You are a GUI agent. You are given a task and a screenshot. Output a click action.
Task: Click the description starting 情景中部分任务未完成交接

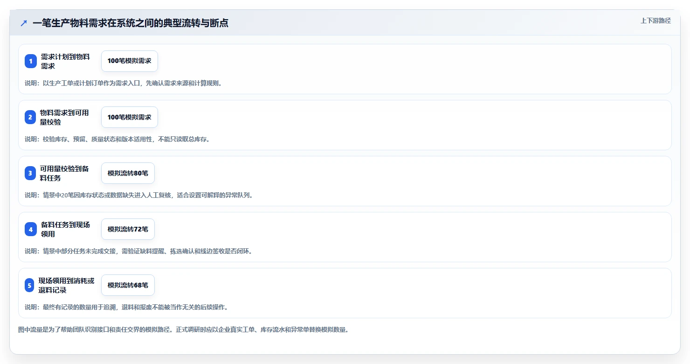139,251
